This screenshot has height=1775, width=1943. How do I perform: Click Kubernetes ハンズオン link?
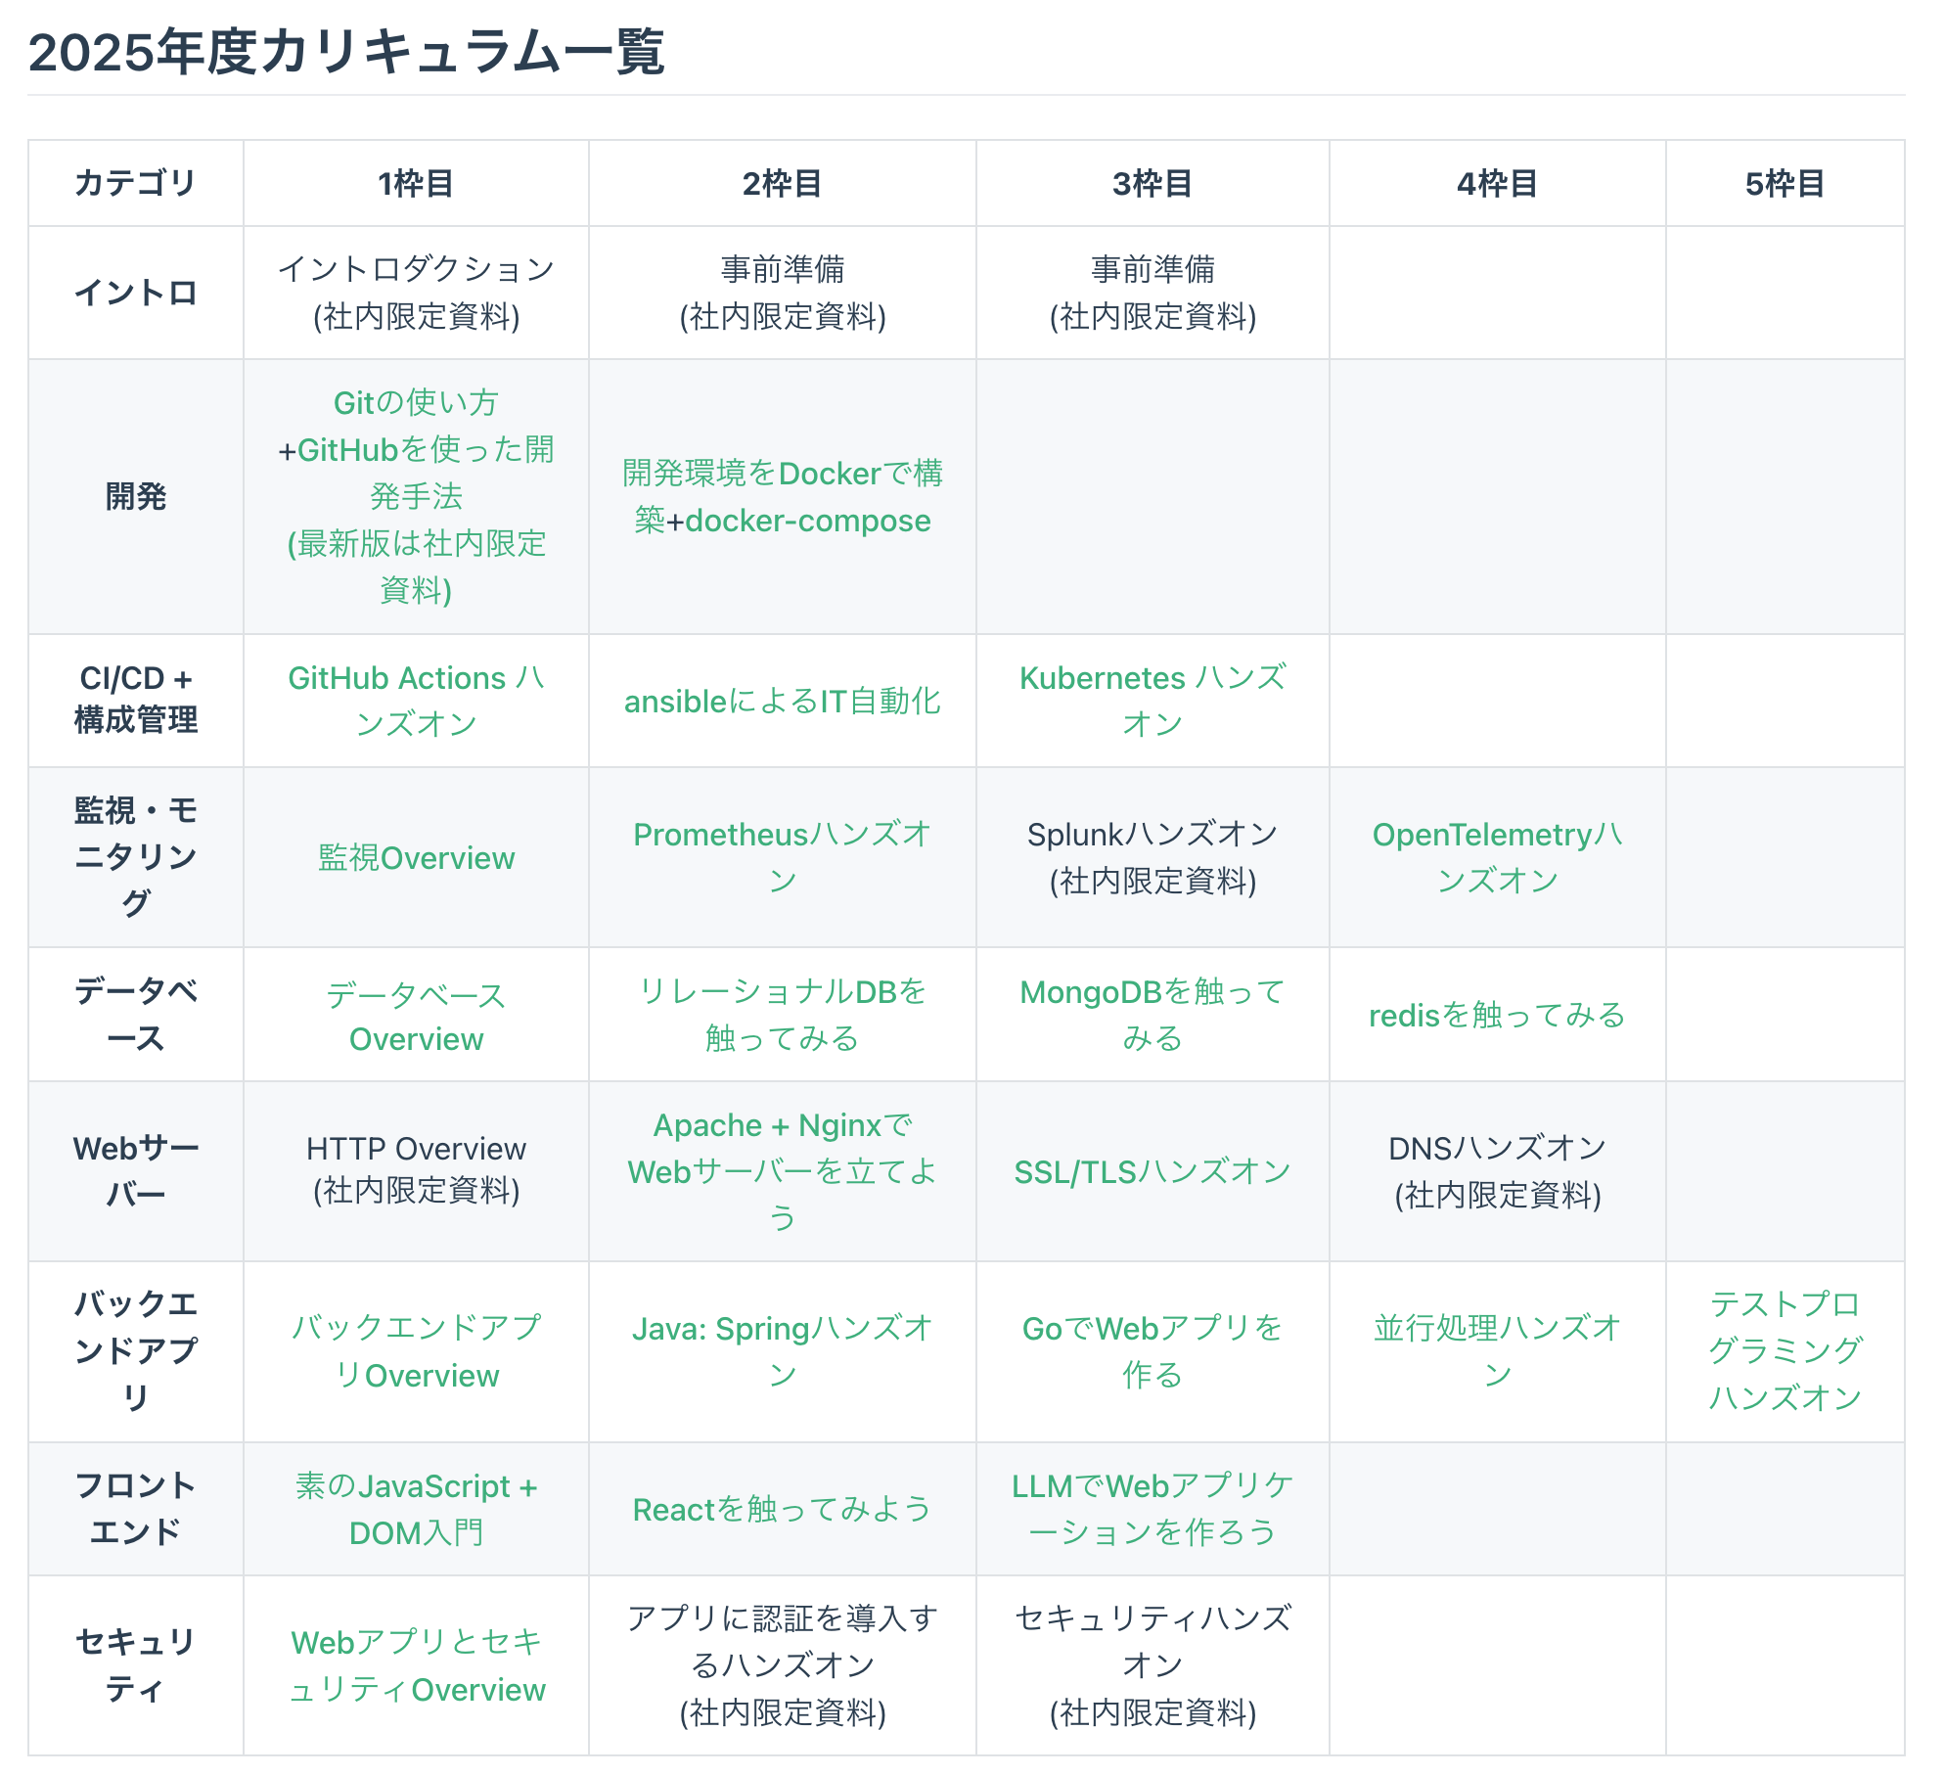click(x=1152, y=678)
